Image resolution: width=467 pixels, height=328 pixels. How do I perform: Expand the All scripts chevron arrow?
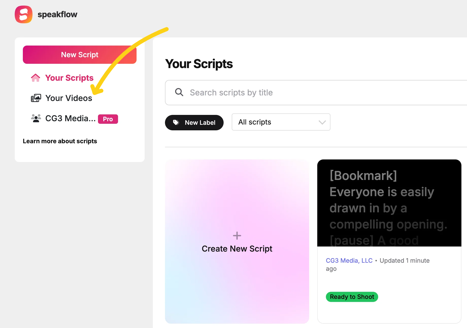point(322,122)
